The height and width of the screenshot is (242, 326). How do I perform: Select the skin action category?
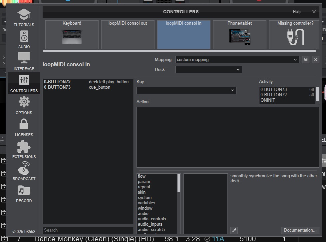(157, 192)
